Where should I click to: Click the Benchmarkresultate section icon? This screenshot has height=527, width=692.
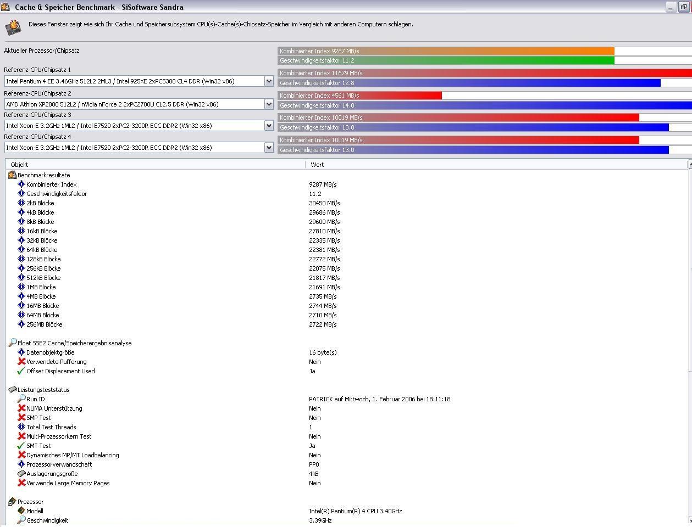(x=12, y=175)
